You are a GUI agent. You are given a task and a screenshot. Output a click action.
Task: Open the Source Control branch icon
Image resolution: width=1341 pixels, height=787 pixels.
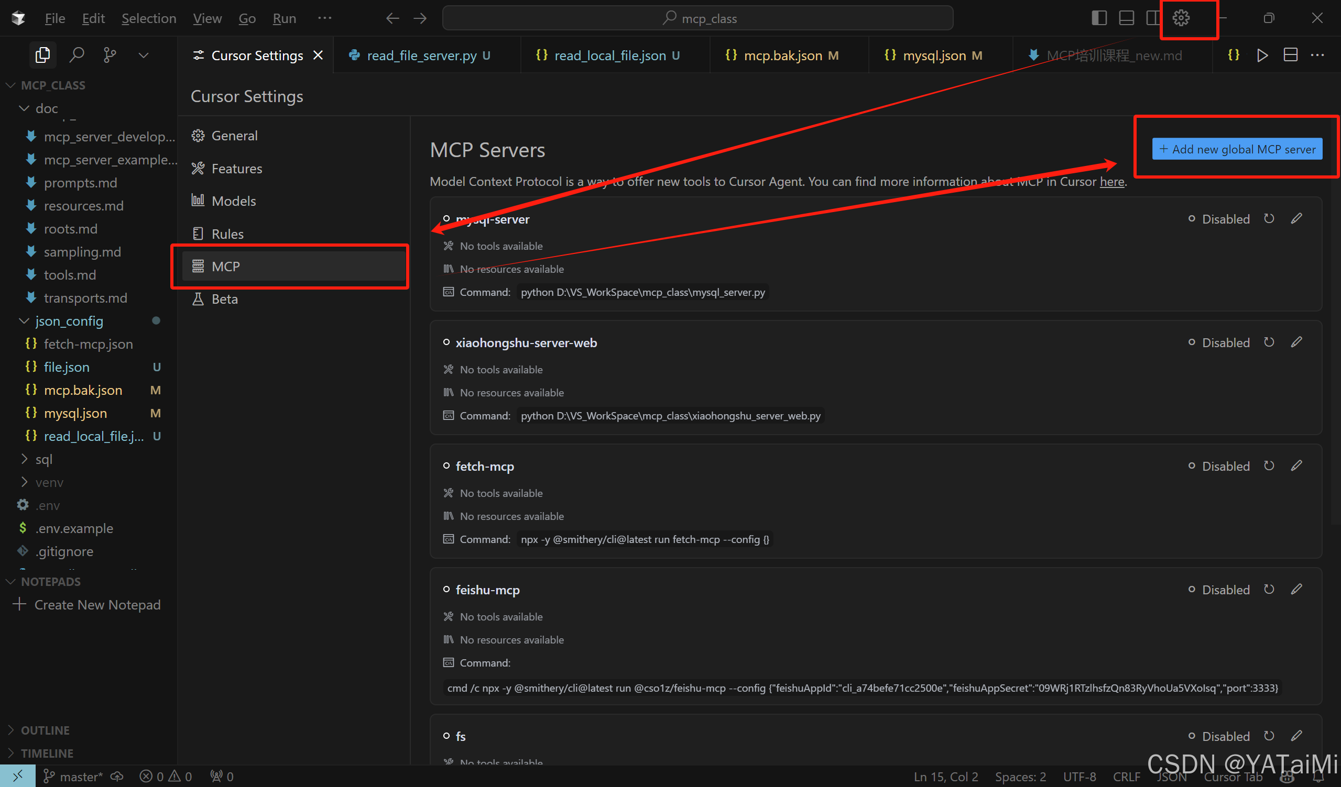point(110,55)
